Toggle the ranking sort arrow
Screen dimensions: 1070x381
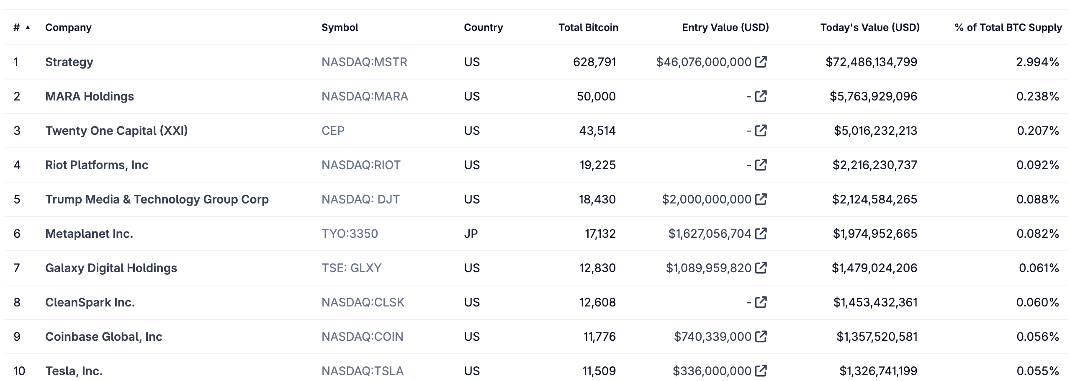(x=28, y=28)
